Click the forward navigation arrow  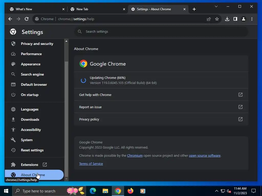[x=18, y=19]
